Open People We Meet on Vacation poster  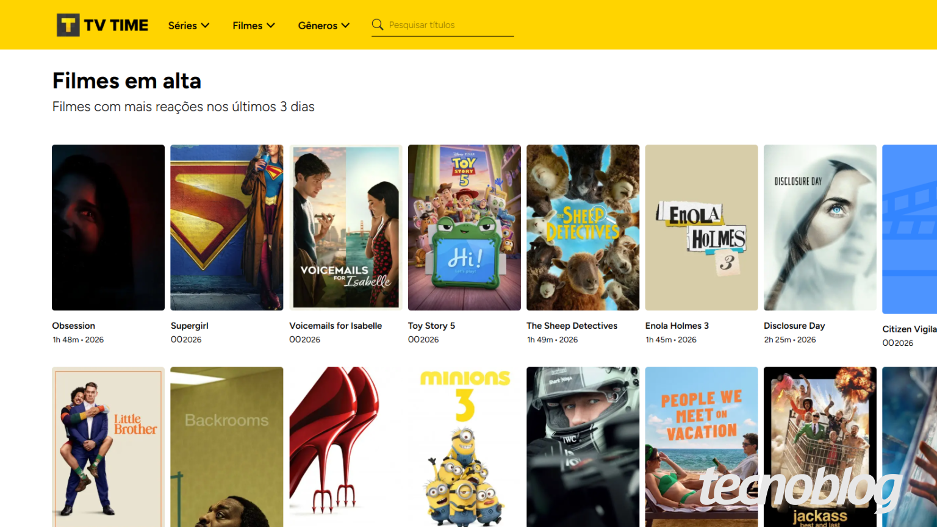702,447
